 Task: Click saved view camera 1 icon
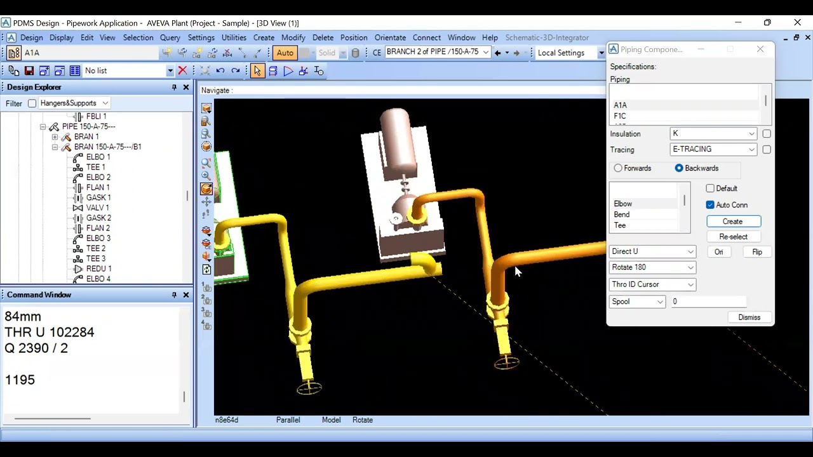(206, 287)
